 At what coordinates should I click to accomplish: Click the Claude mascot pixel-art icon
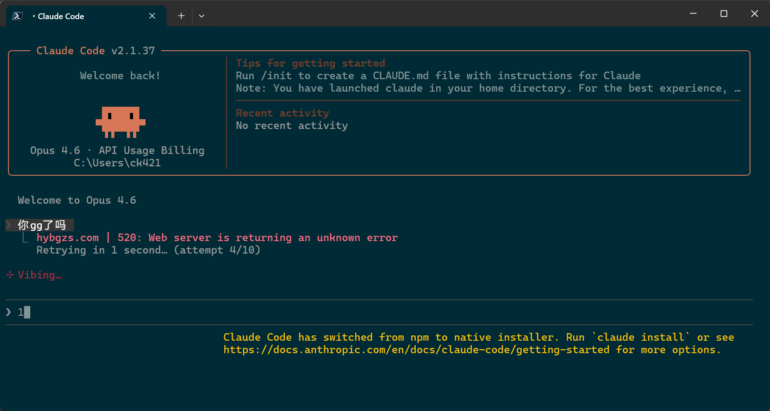(x=121, y=122)
